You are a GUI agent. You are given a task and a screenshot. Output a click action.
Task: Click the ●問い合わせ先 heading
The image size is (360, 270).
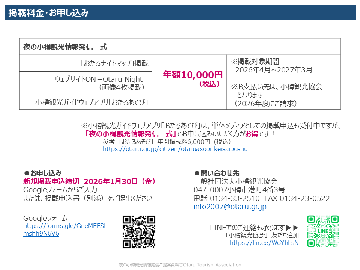click(x=217, y=173)
